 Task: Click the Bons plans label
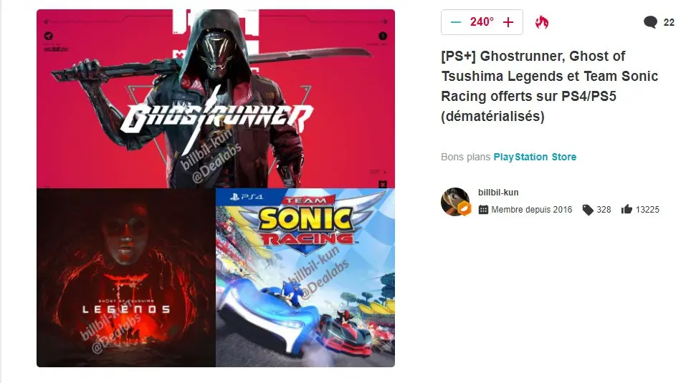pyautogui.click(x=465, y=157)
